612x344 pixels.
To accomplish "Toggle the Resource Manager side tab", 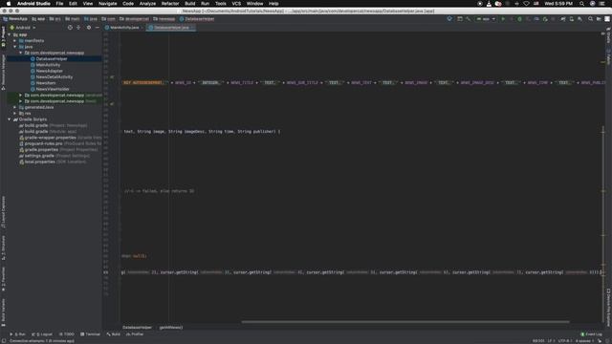I will (3, 73).
